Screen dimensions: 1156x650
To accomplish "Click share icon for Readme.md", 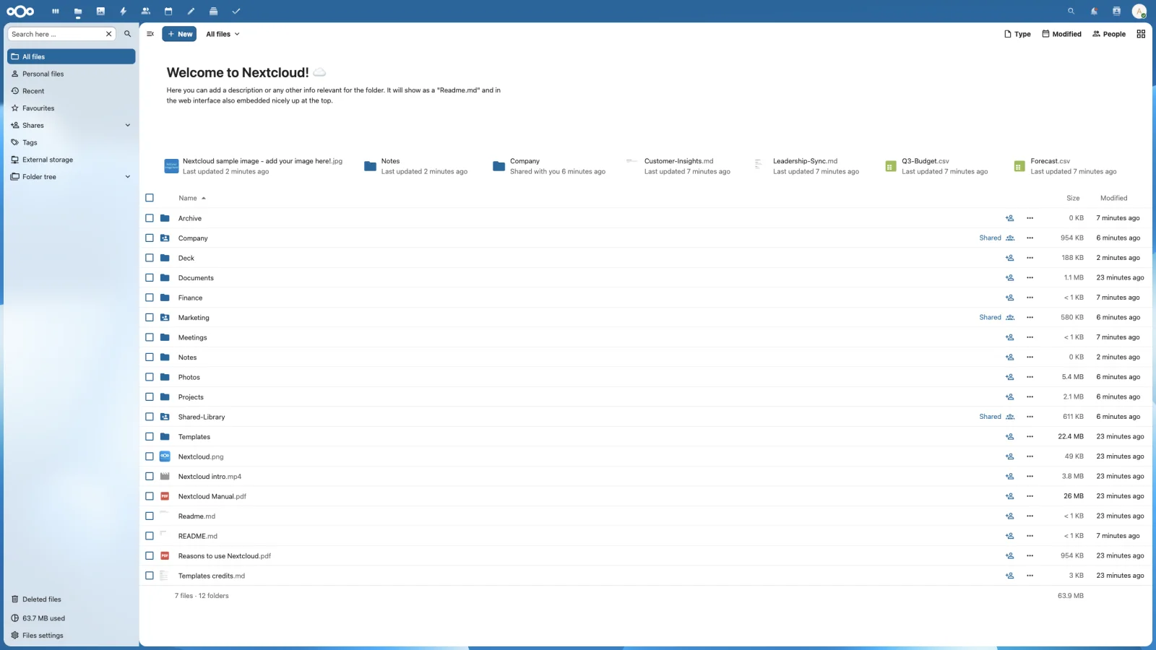I will coord(1009,516).
